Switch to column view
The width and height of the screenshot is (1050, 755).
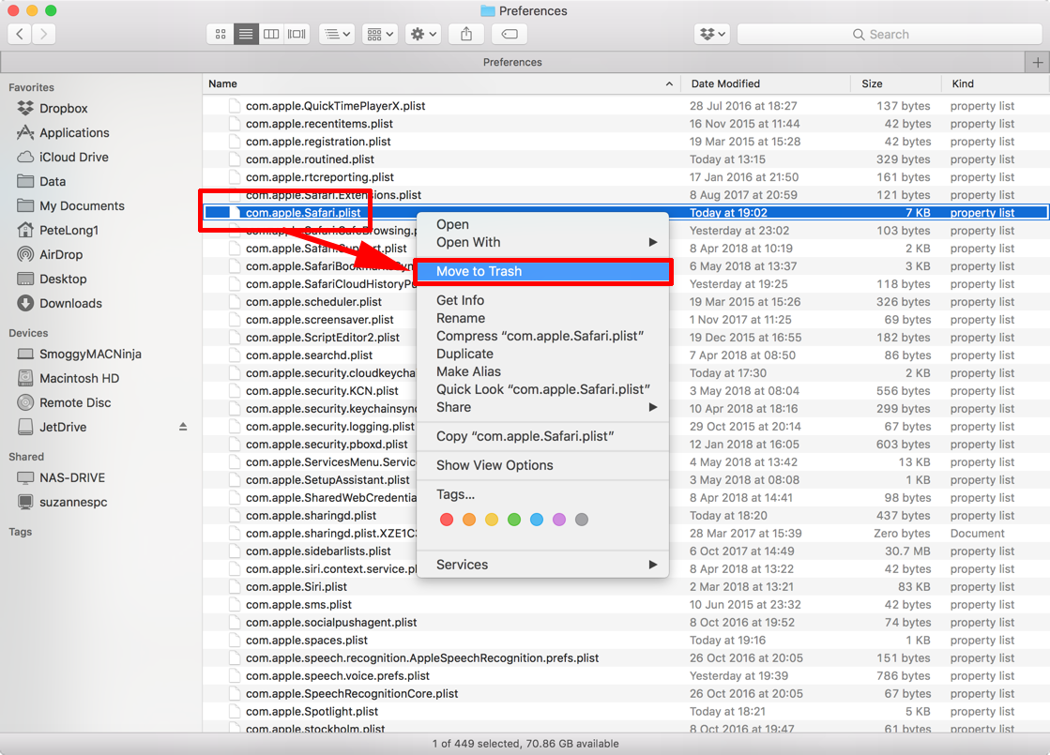[x=271, y=34]
